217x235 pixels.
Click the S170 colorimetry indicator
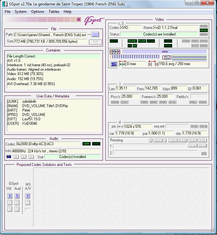195,46
